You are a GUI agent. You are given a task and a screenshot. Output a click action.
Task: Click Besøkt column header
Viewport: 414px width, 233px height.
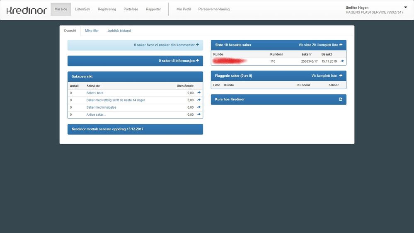click(x=327, y=54)
